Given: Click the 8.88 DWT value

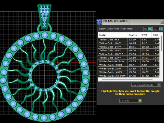Looking at the screenshot, I should click(144, 65).
